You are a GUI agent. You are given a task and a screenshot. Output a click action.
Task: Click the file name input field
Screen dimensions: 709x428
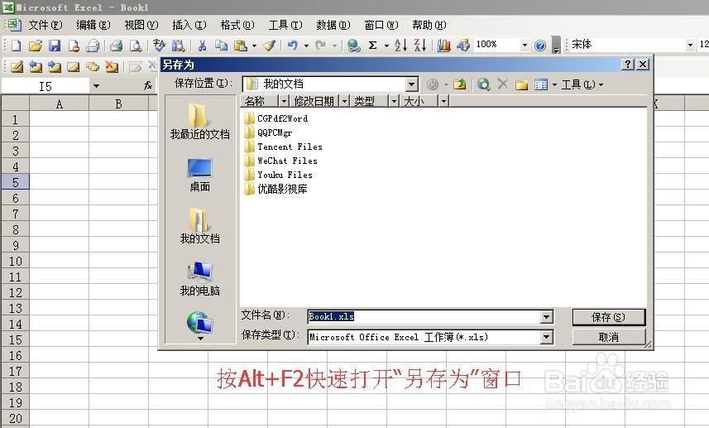tap(424, 317)
